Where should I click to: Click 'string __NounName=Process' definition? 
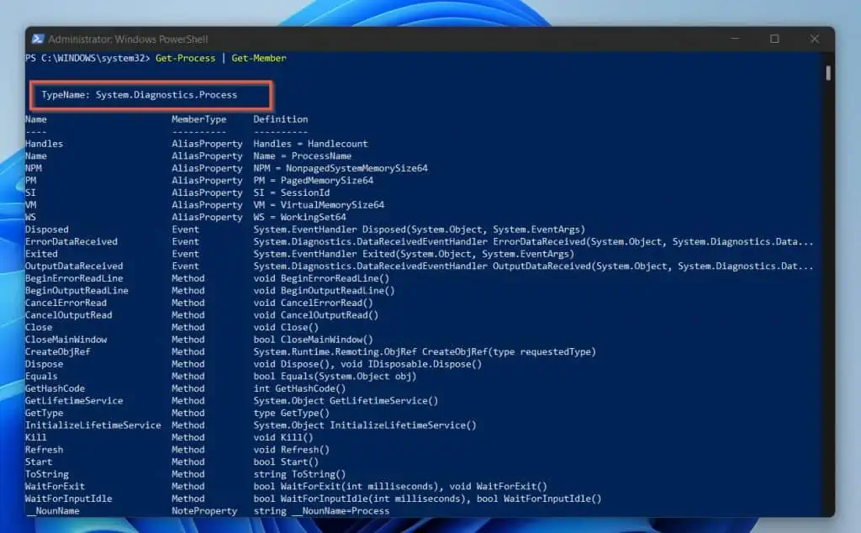pyautogui.click(x=321, y=511)
